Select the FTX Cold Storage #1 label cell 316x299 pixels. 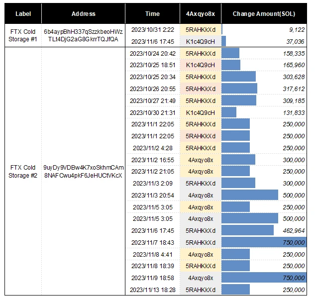pos(23,35)
